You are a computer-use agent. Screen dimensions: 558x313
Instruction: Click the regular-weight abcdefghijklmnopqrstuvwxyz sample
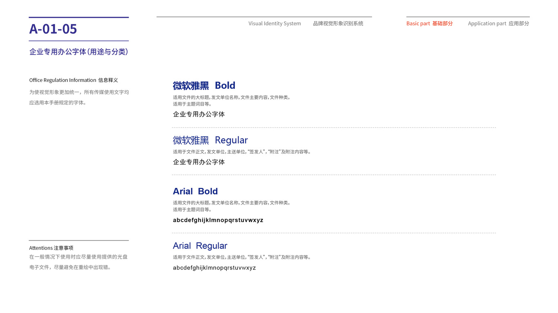[214, 268]
